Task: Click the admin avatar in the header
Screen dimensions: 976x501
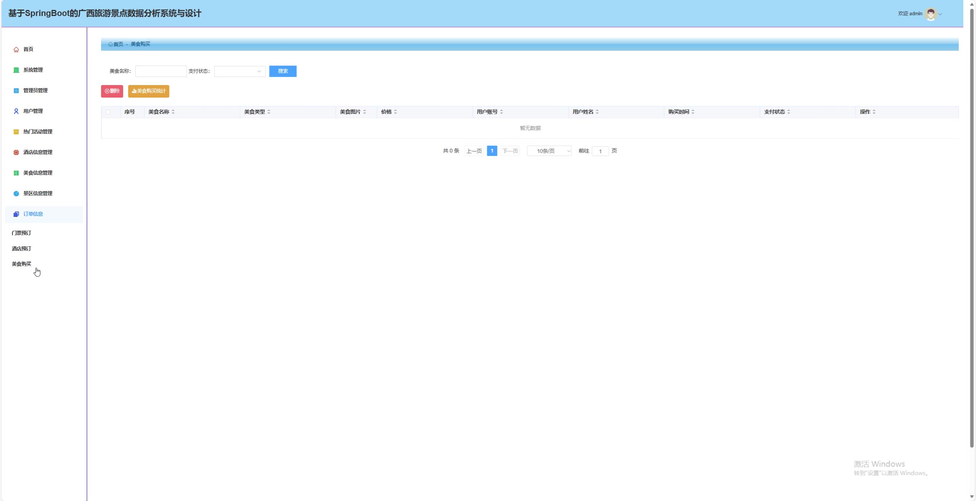Action: [931, 14]
